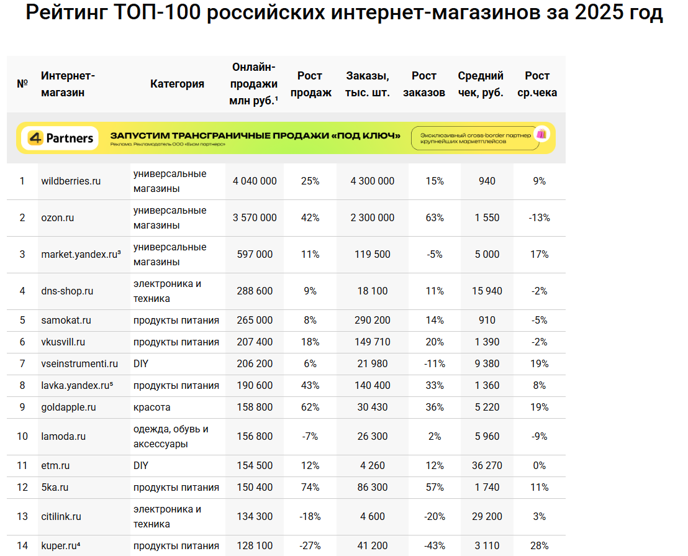Viewport: 688px width, 556px height.
Task: Click the № column header
Action: click(x=22, y=84)
